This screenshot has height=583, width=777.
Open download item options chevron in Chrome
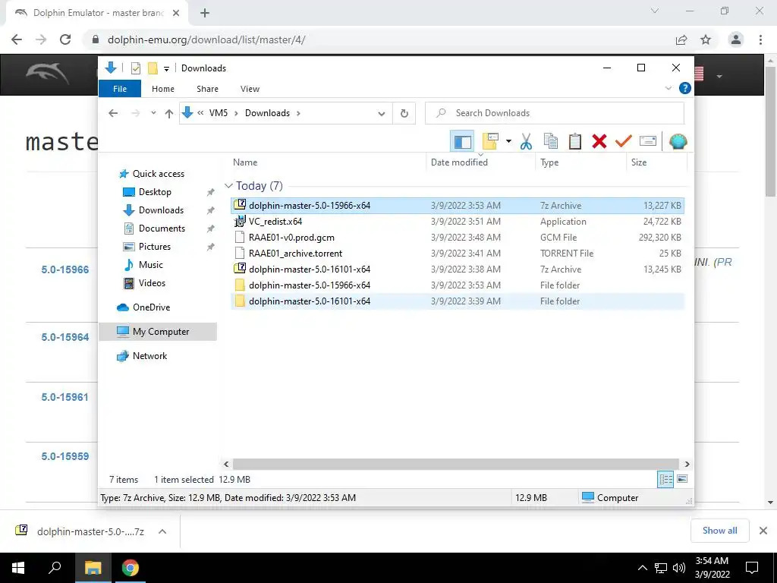(162, 531)
